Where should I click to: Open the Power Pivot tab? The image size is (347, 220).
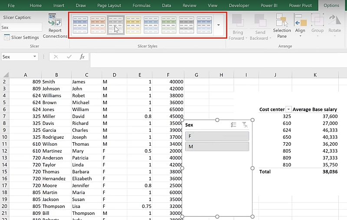click(301, 6)
